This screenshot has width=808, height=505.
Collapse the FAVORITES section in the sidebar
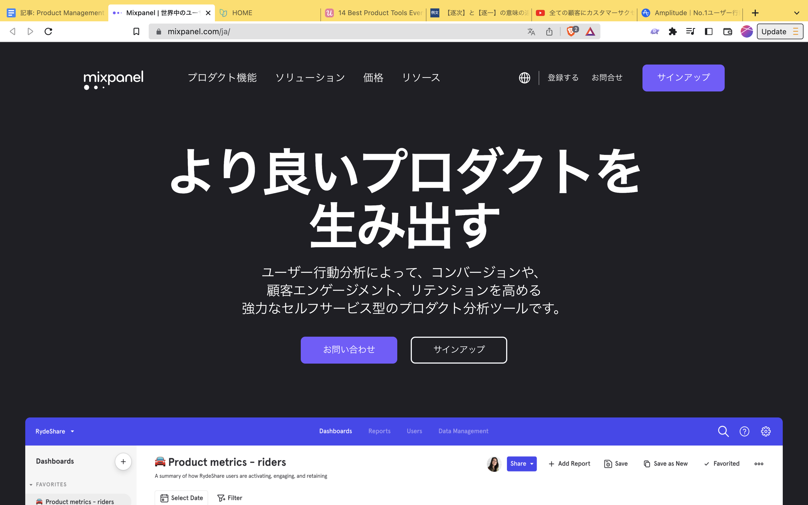coord(31,484)
